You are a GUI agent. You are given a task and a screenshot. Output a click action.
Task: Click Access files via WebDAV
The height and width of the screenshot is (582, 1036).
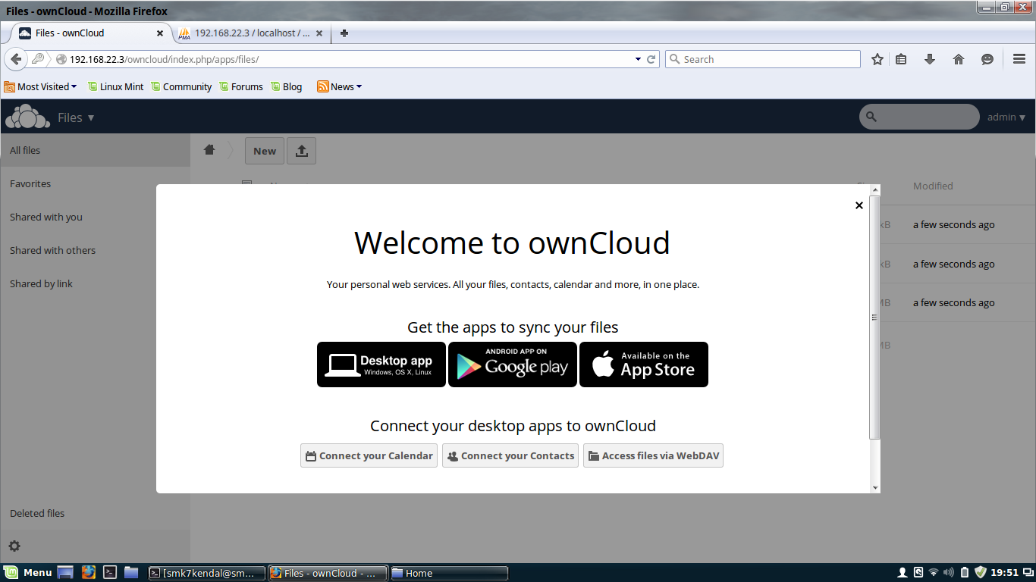point(652,455)
